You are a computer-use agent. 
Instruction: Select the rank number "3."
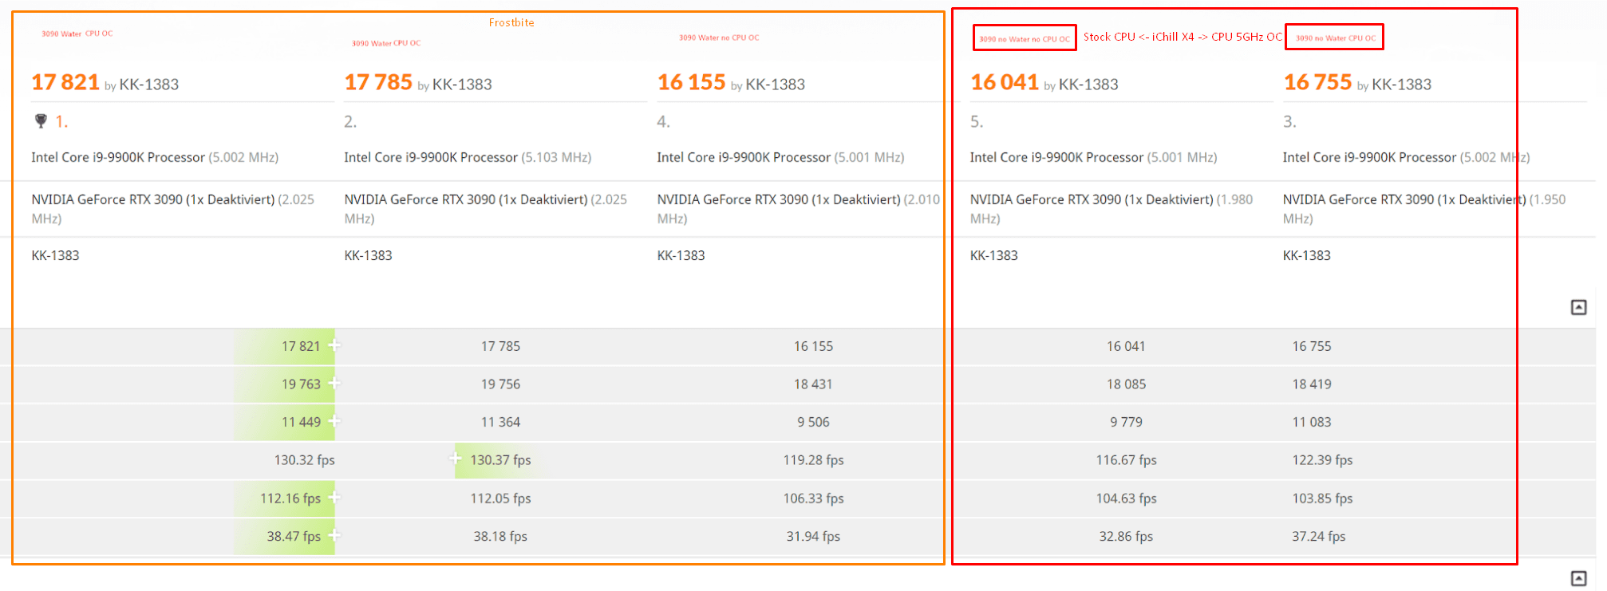[1289, 122]
